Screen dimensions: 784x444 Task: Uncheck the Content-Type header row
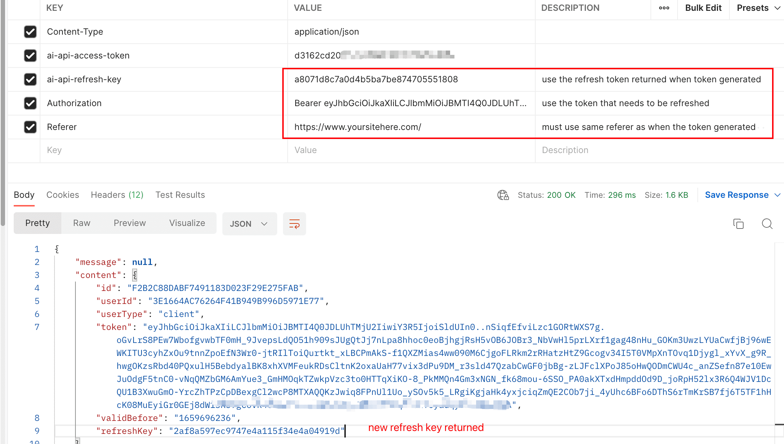click(30, 32)
